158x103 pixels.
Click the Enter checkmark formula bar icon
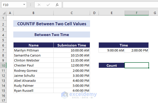click(x=48, y=5)
